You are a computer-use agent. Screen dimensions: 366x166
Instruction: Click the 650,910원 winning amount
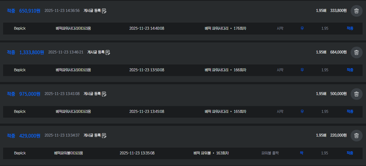coord(30,11)
